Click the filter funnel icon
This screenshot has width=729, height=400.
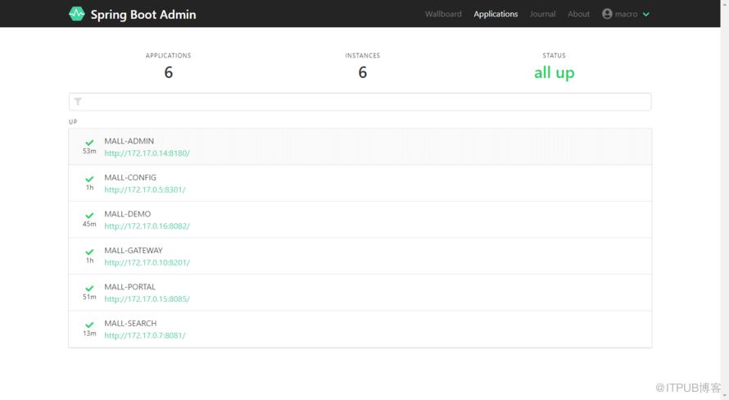pos(78,102)
